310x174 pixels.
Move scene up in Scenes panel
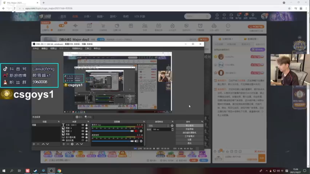coord(43,144)
